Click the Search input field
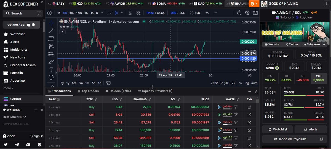Viewport: 331px width, 149px height. (22, 13)
